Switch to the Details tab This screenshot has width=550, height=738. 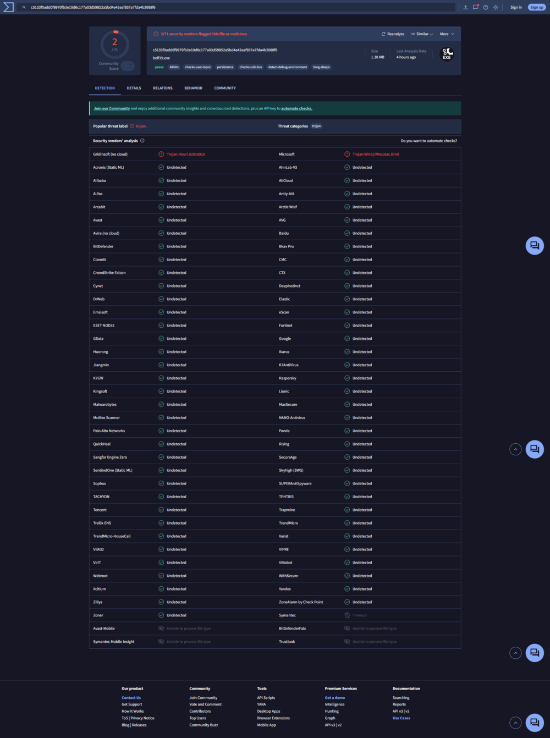134,88
